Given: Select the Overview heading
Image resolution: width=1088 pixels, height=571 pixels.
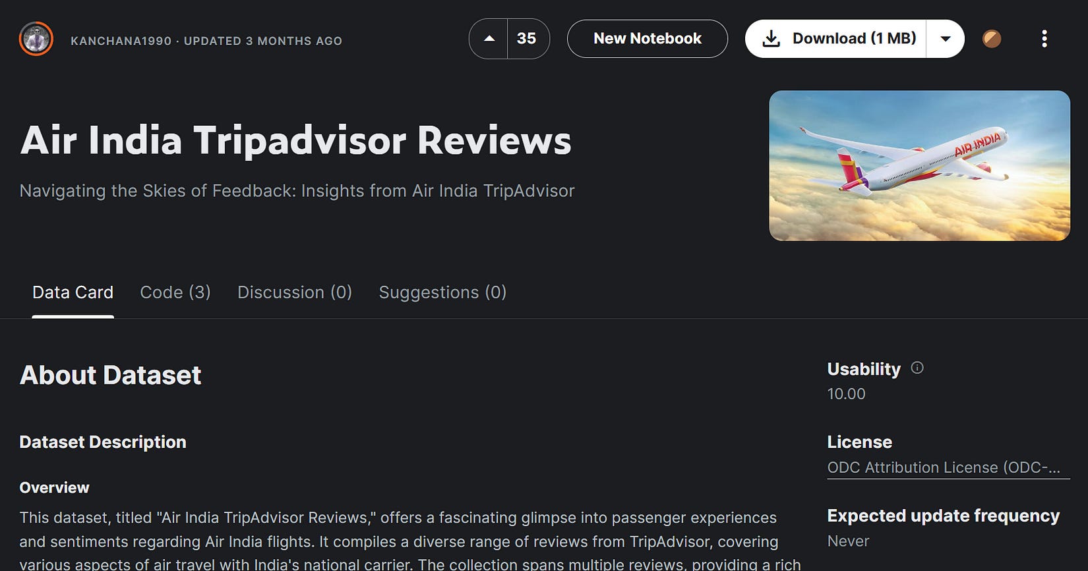Looking at the screenshot, I should point(54,488).
